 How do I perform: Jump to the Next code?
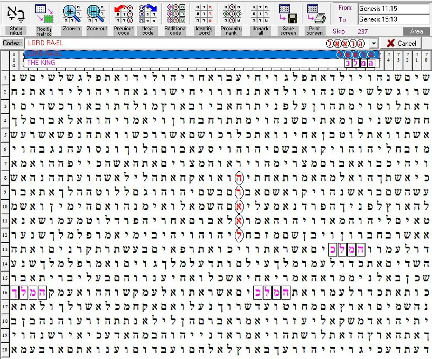click(147, 15)
